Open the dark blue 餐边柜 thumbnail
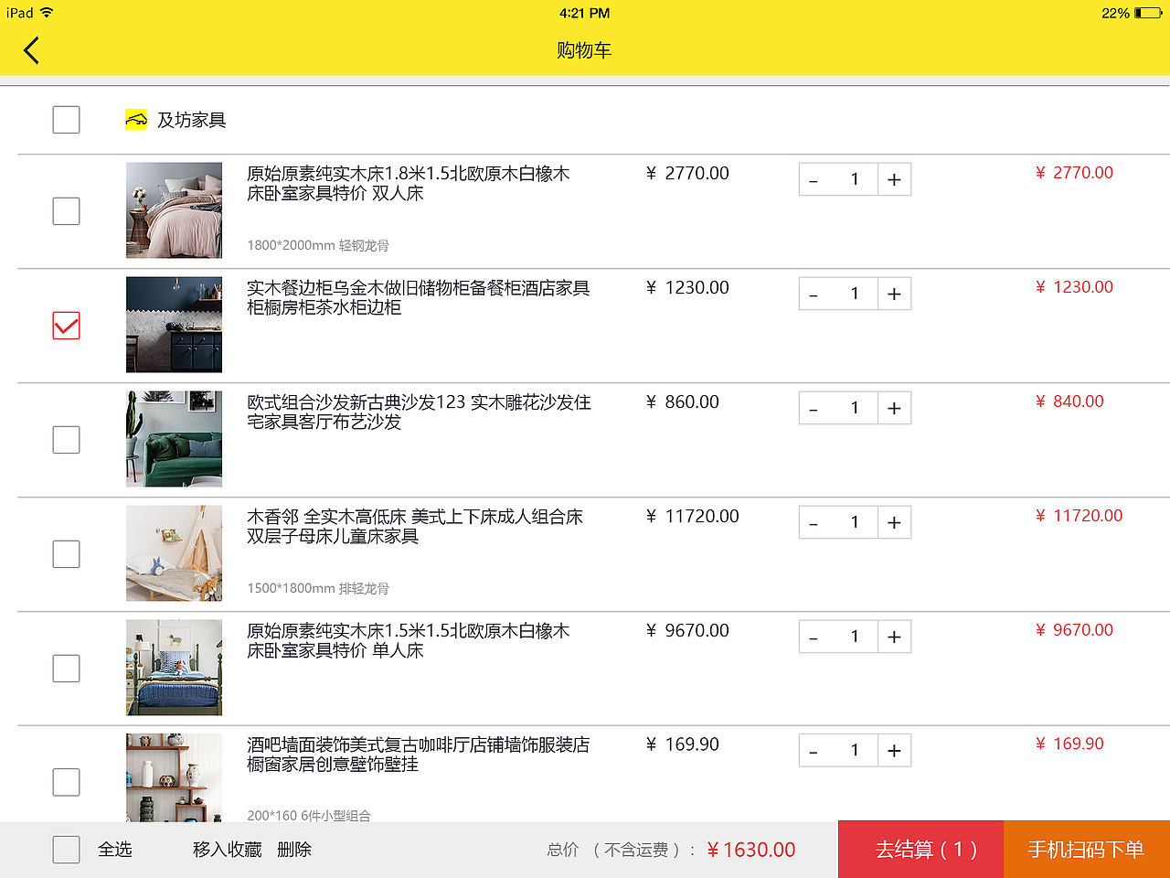1170x878 pixels. (174, 325)
